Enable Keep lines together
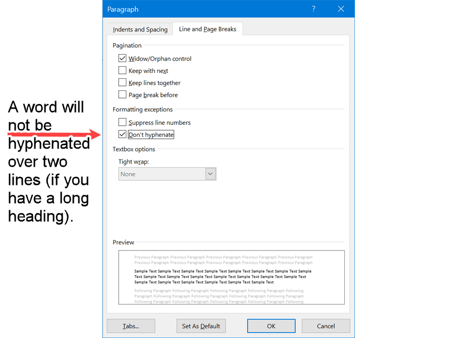 pos(122,82)
